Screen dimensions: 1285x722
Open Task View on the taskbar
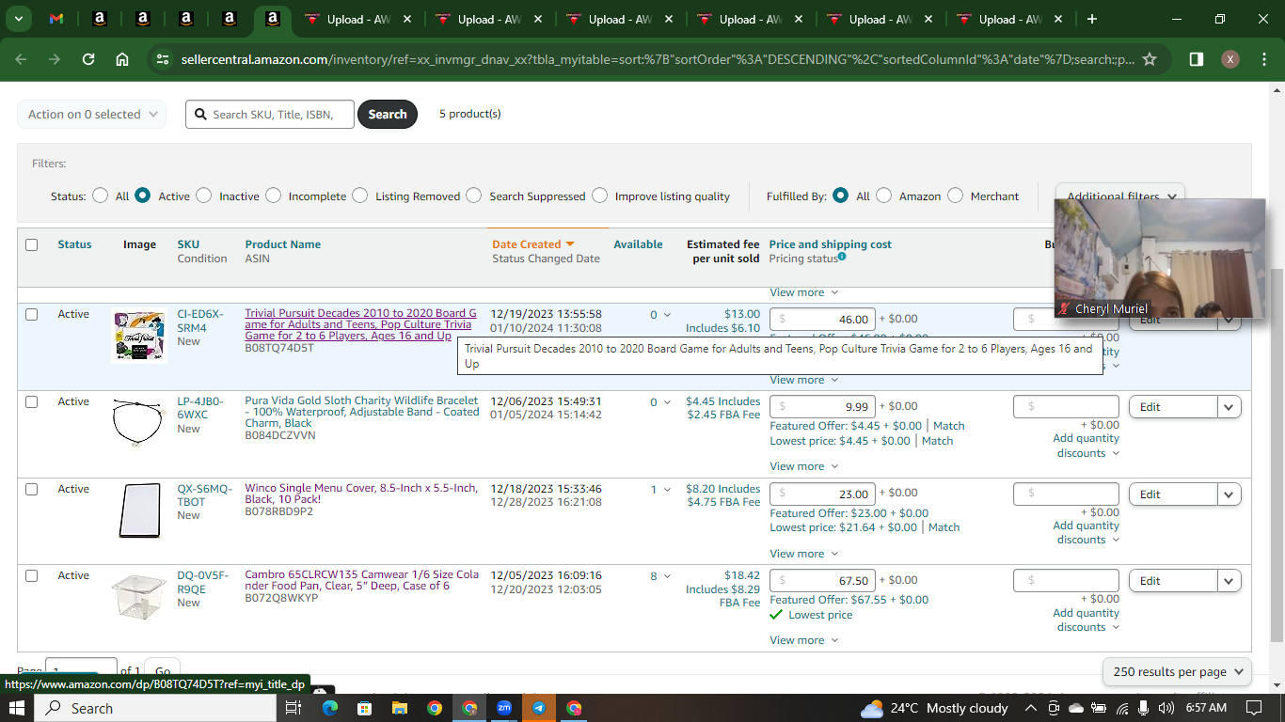point(293,708)
